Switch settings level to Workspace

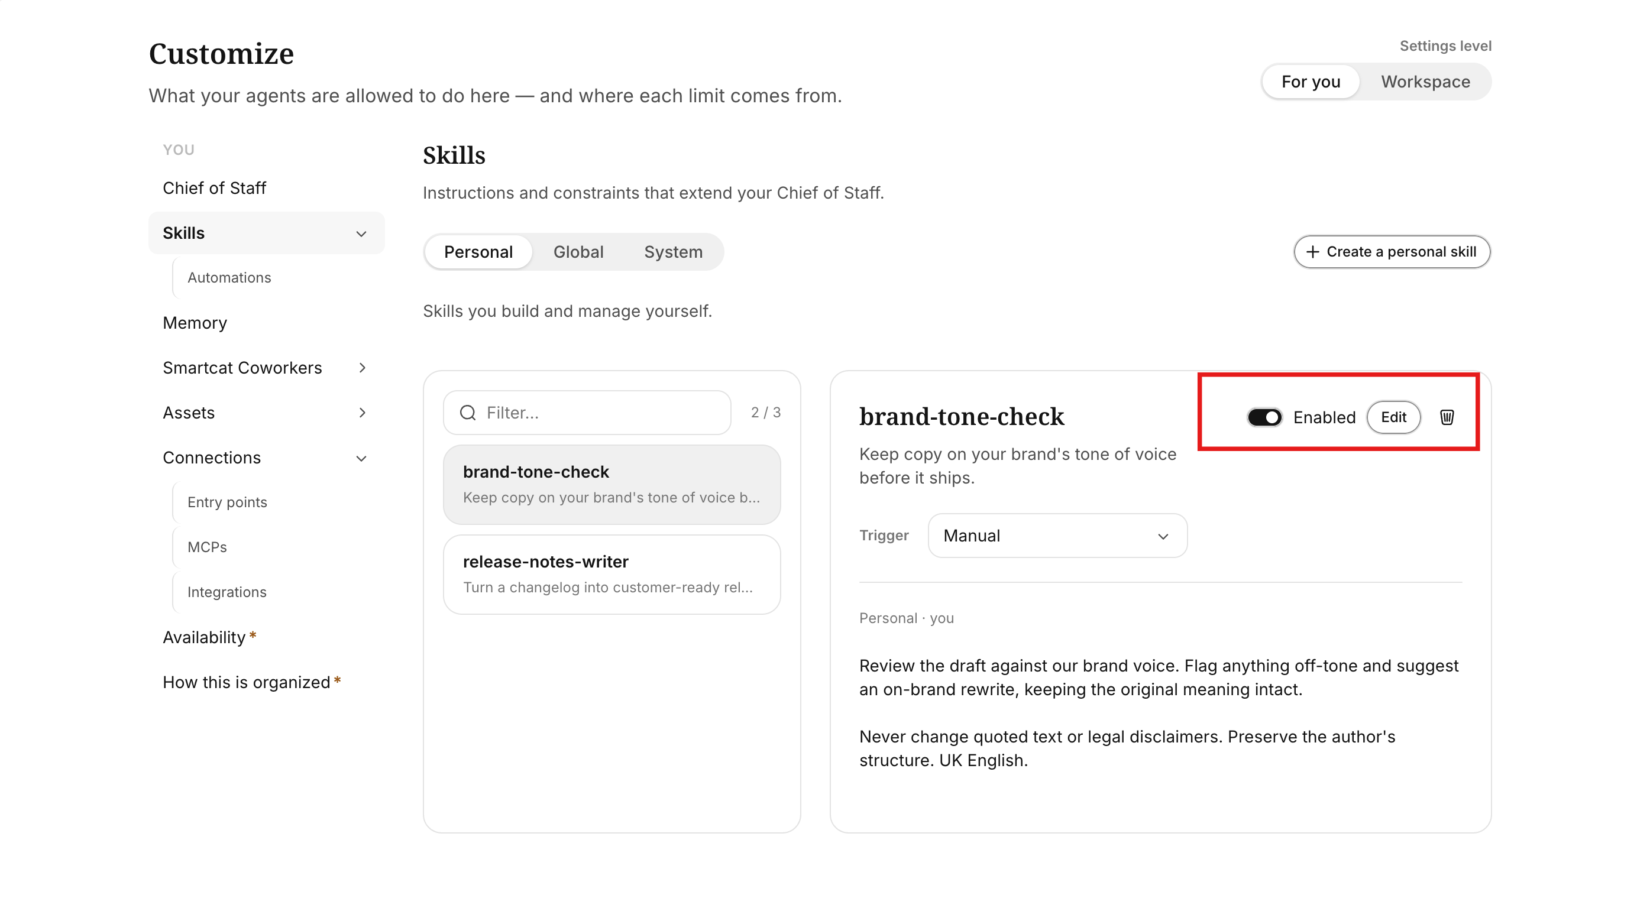click(x=1425, y=82)
